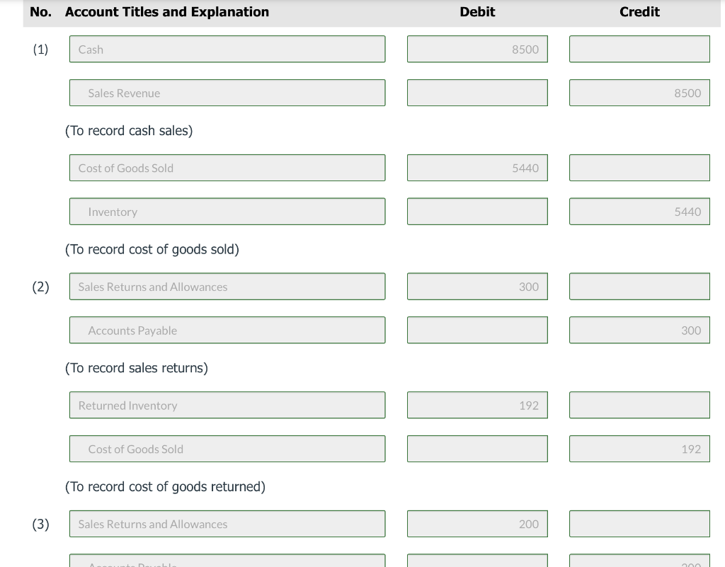Select the 300 credit field

639,330
